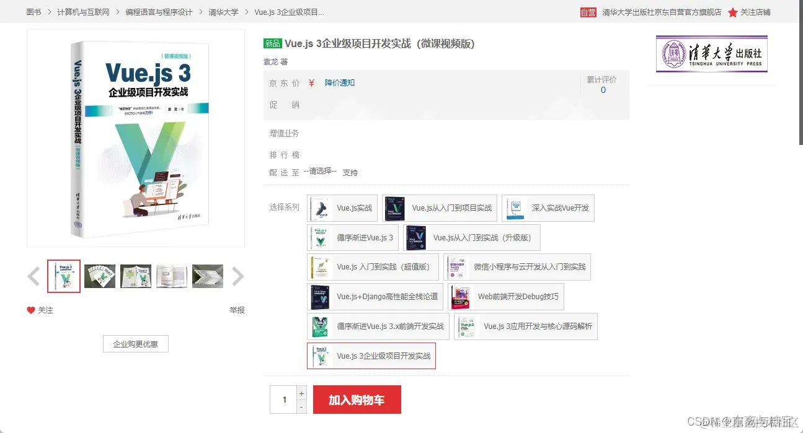Click inside the quantity input field
Screen dimensions: 803x433
[x=284, y=400]
